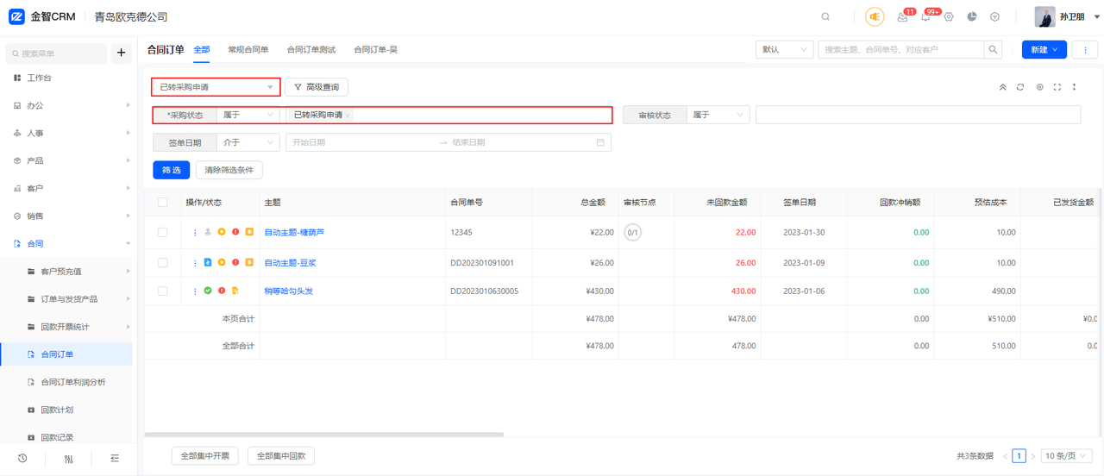The width and height of the screenshot is (1104, 476).
Task: Click 全部集中开票 button
Action: [x=205, y=455]
